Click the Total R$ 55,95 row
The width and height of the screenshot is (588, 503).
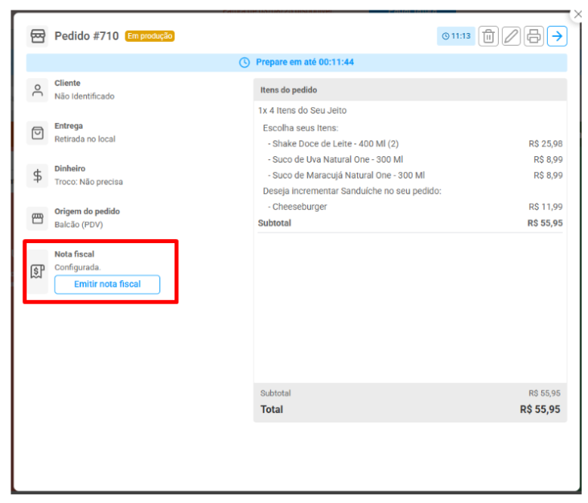point(409,410)
